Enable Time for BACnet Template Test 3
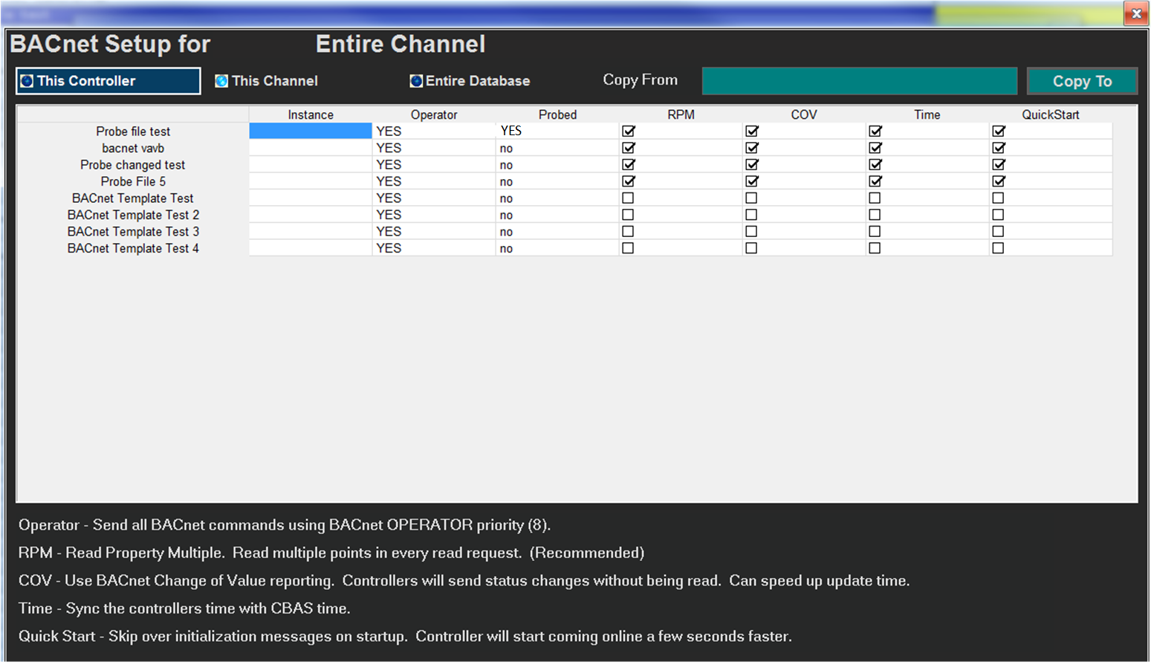The width and height of the screenshot is (1151, 662). click(875, 232)
